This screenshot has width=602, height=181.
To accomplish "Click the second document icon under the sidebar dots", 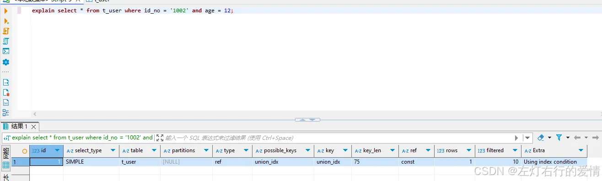I will [6, 92].
